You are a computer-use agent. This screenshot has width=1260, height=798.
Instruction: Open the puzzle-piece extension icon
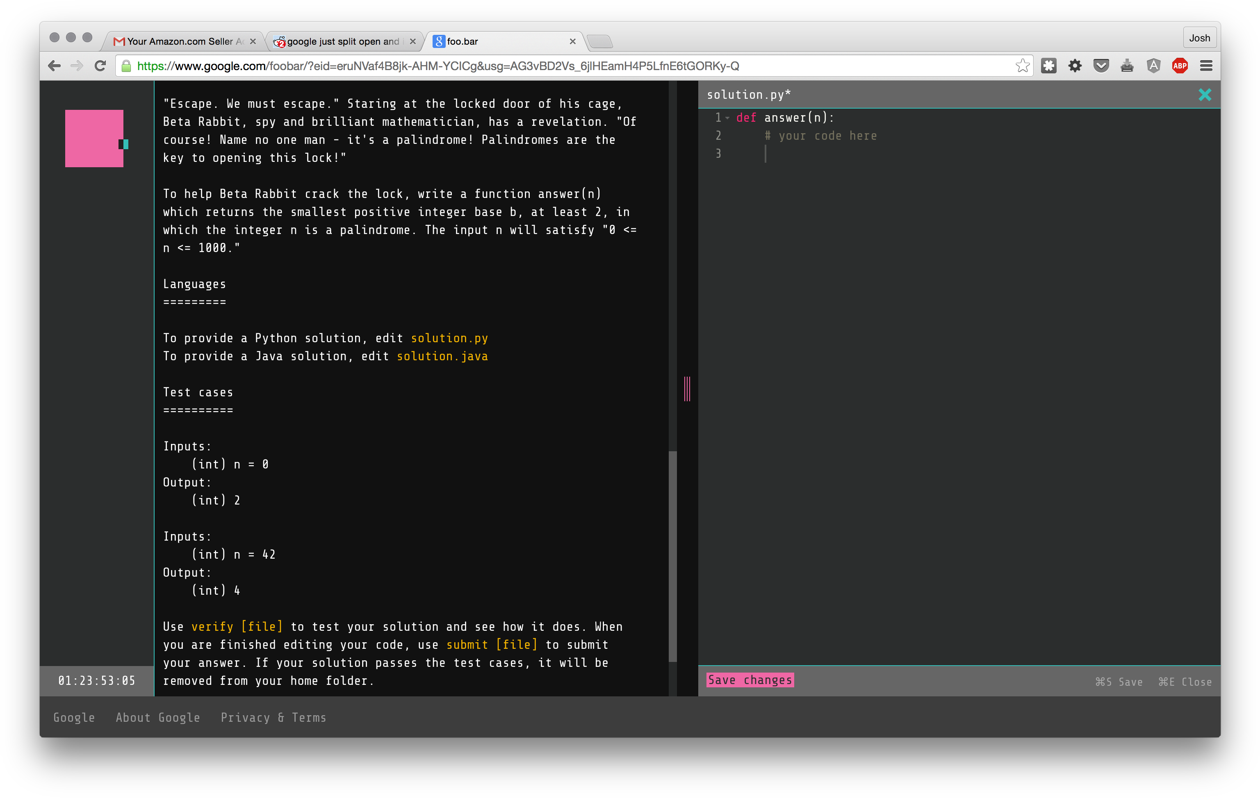pyautogui.click(x=1048, y=66)
